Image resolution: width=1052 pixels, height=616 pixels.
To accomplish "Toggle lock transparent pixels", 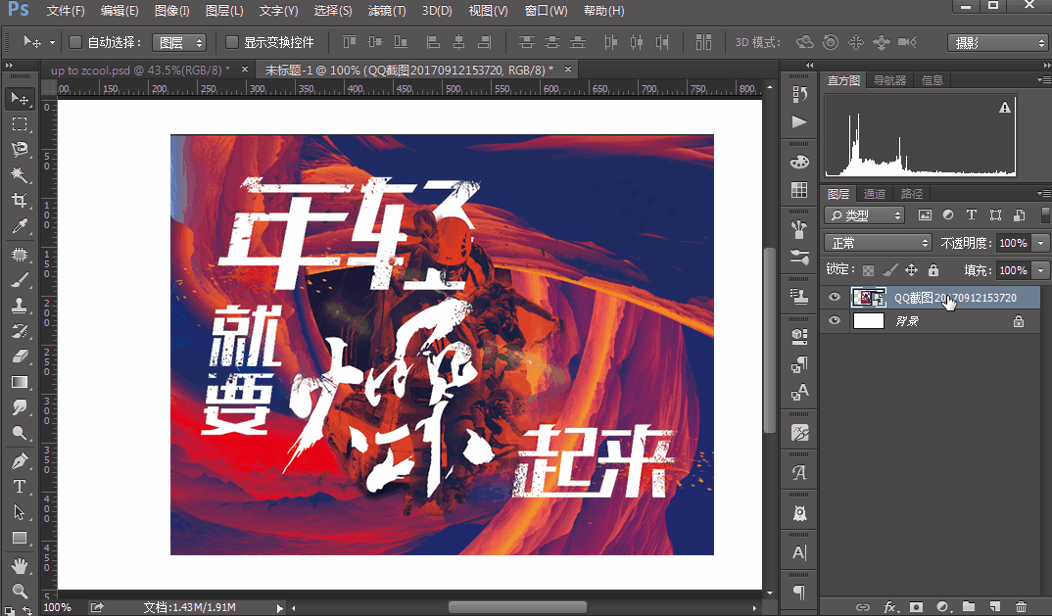I will (868, 270).
